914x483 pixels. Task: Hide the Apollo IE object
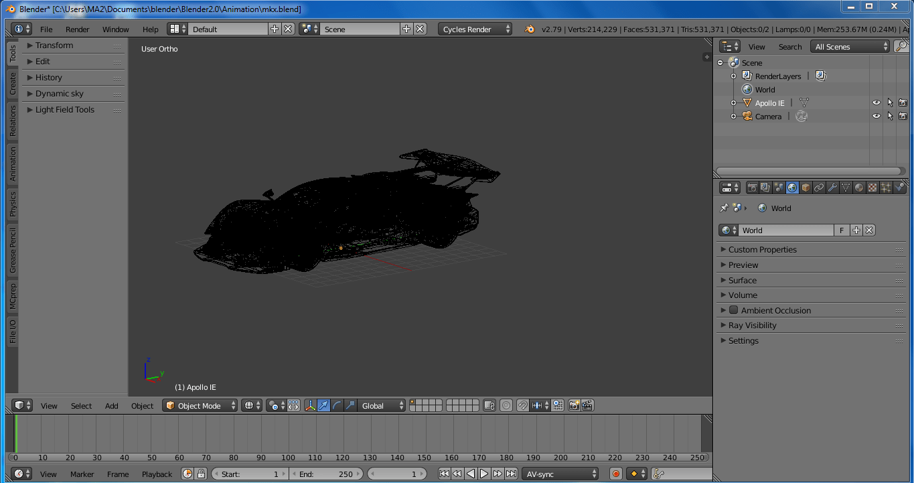(x=876, y=102)
